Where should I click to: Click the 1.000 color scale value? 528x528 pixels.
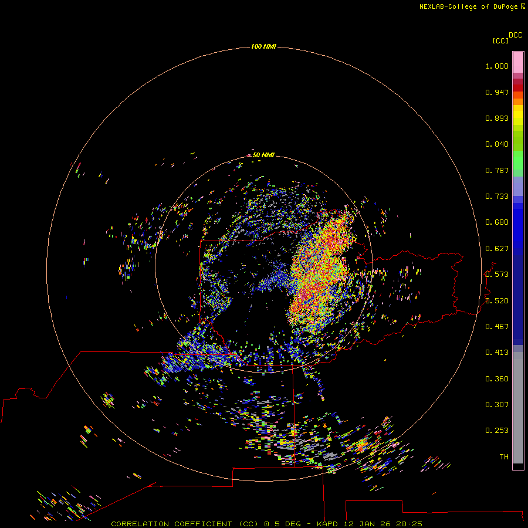[x=497, y=66]
